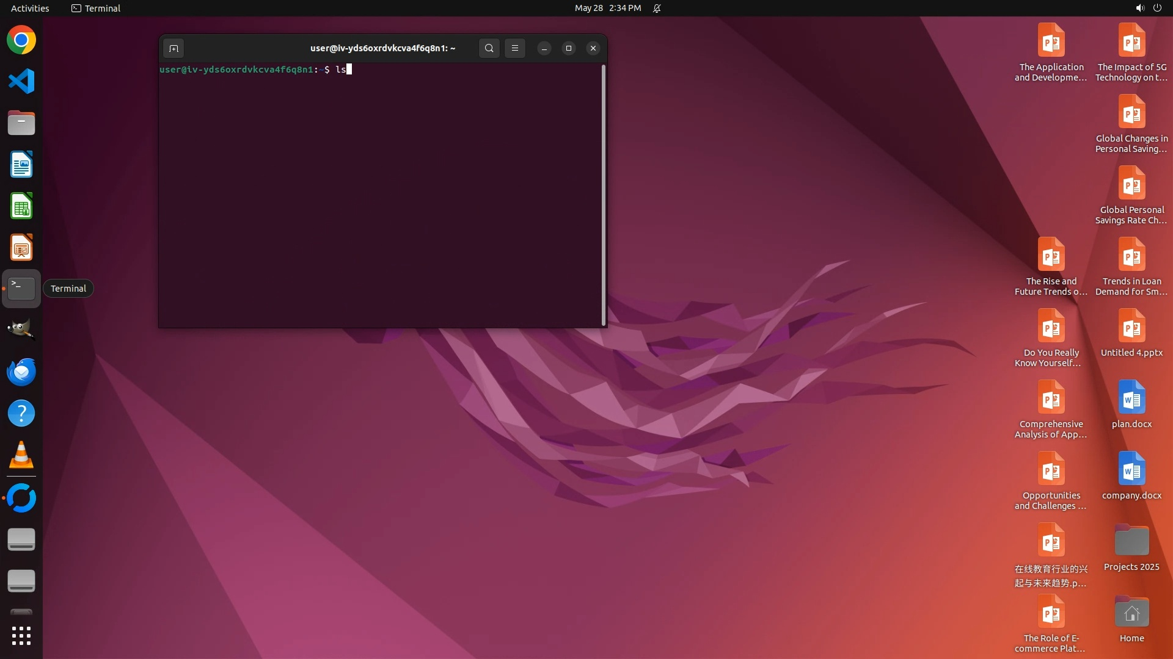This screenshot has width=1173, height=659.
Task: Show Applications grid at dock bottom
Action: click(21, 636)
